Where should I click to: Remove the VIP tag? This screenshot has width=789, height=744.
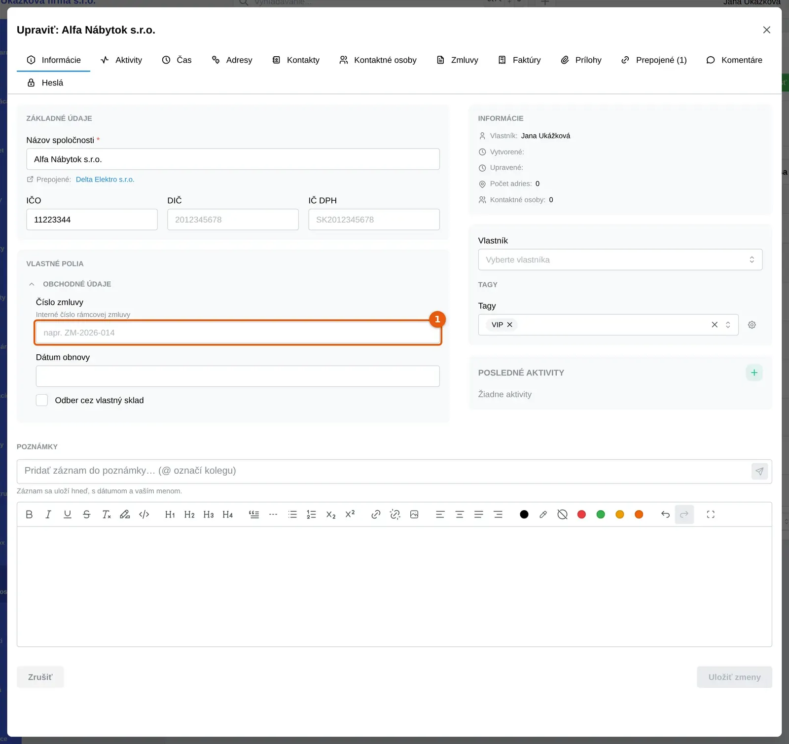(x=510, y=325)
